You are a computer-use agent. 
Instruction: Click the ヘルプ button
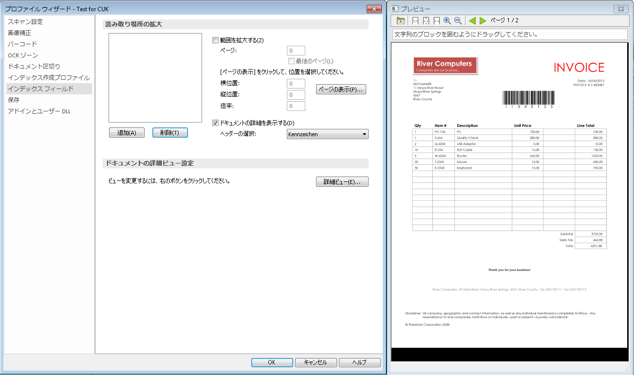coord(359,362)
